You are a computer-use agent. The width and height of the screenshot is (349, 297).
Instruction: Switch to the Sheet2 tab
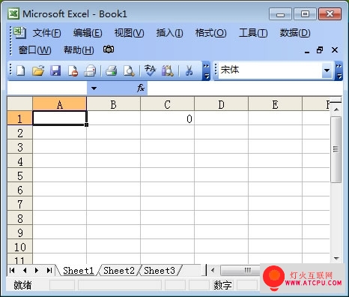coord(119,271)
